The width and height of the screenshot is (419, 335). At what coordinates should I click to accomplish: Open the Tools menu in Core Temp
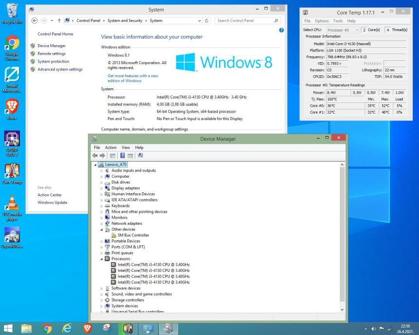338,21
